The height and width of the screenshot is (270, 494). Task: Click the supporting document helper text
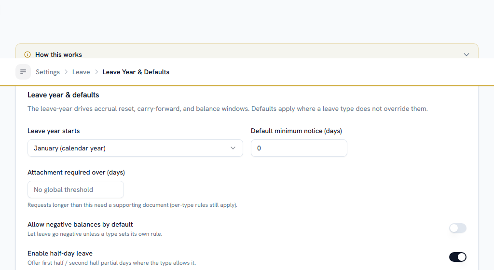(x=132, y=205)
